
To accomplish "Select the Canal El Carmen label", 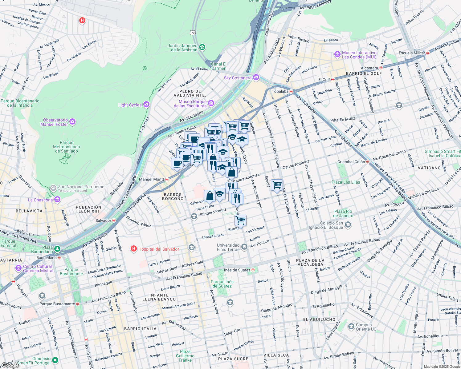I will [219, 66].
